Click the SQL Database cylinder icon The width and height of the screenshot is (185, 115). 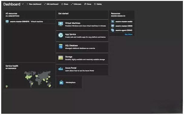coord(61,46)
